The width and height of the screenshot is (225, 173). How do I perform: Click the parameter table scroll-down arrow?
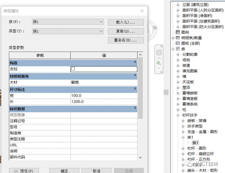(140, 157)
